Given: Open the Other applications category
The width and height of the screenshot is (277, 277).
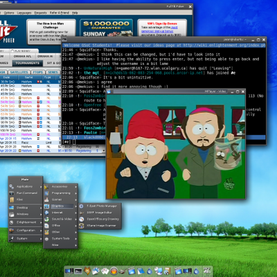Looking at the screenshot, I should click(60, 232).
